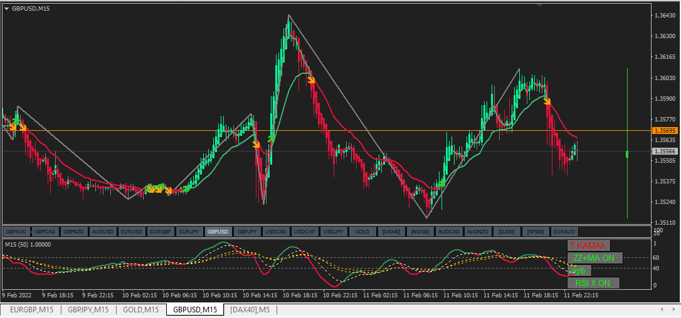Screen dimensions: 681x318
Task: Click the 9 Feb 2022 date label
Action: point(16,295)
